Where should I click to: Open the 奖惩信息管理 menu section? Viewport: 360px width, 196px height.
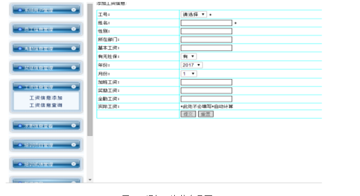click(46, 68)
